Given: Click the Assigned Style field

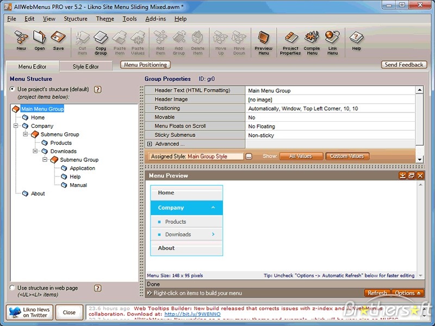Looking at the screenshot, I should (x=196, y=156).
